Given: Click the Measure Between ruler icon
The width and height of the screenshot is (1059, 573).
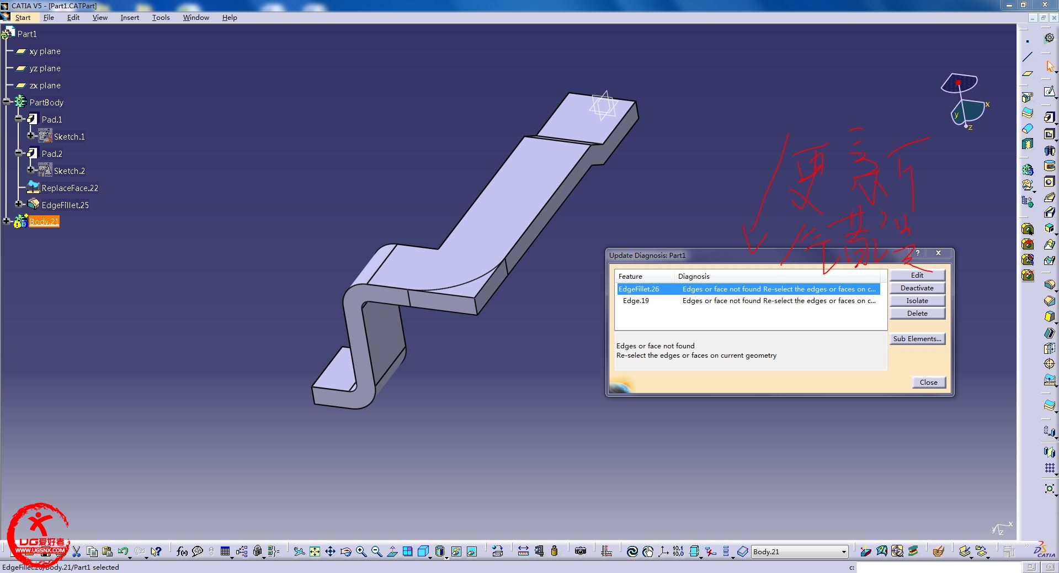Looking at the screenshot, I should [x=523, y=551].
